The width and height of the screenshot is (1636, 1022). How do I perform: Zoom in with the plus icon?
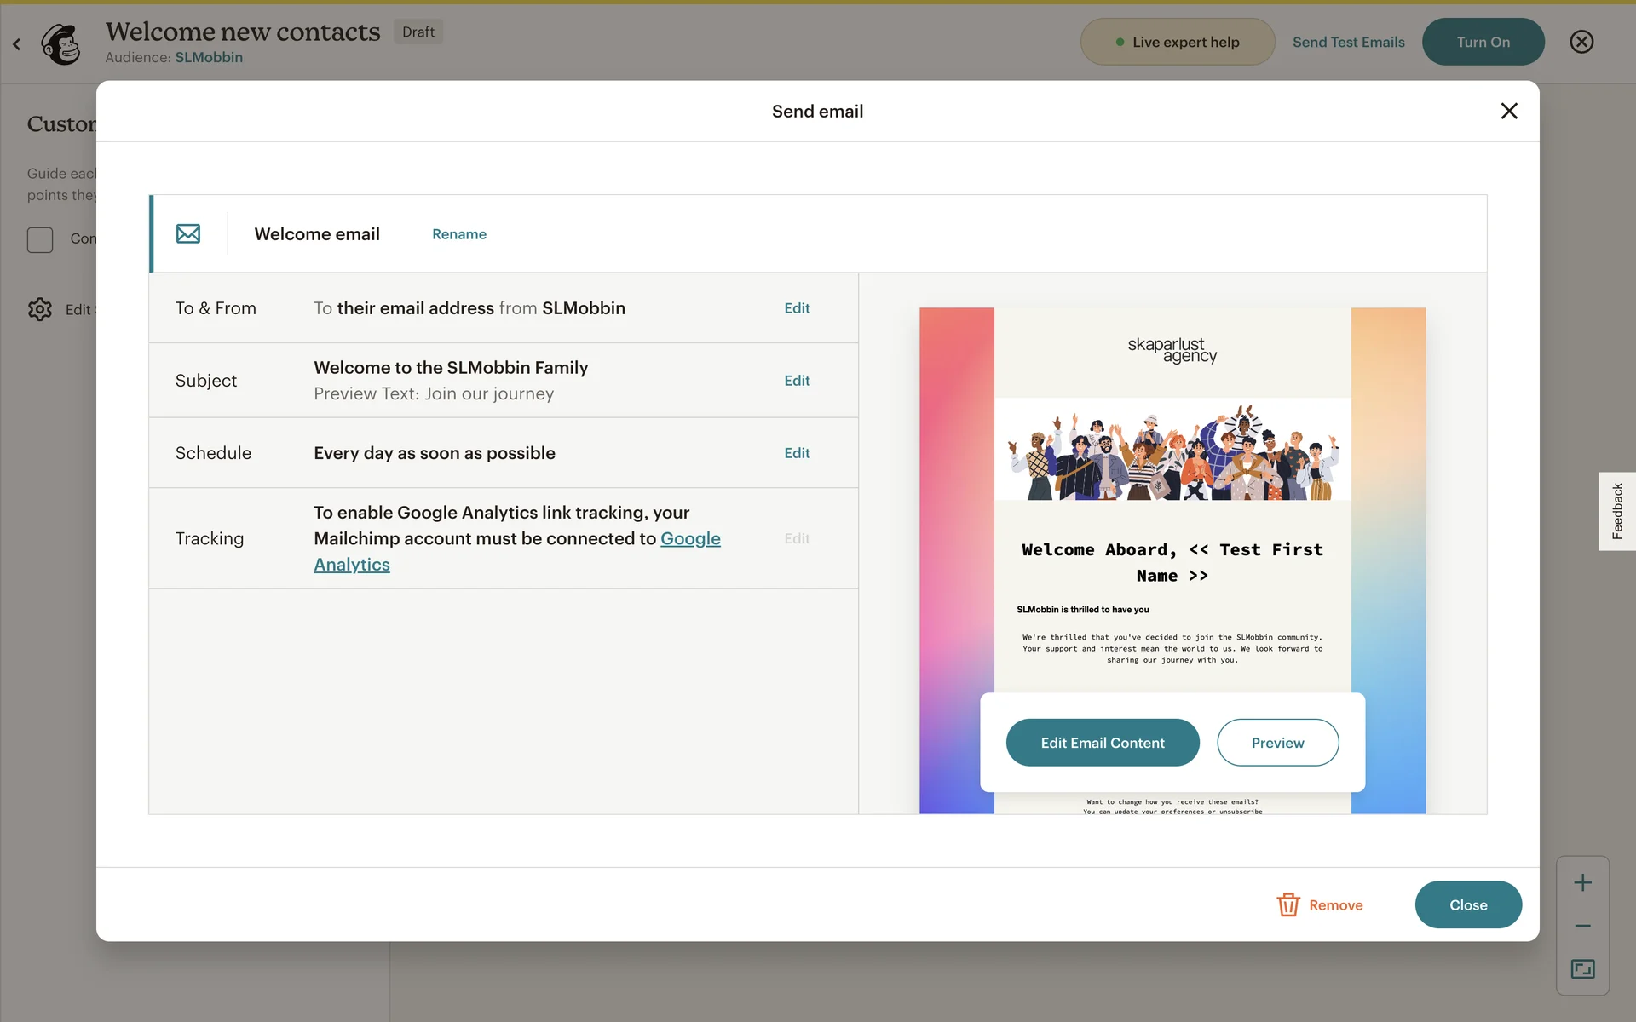click(x=1582, y=883)
